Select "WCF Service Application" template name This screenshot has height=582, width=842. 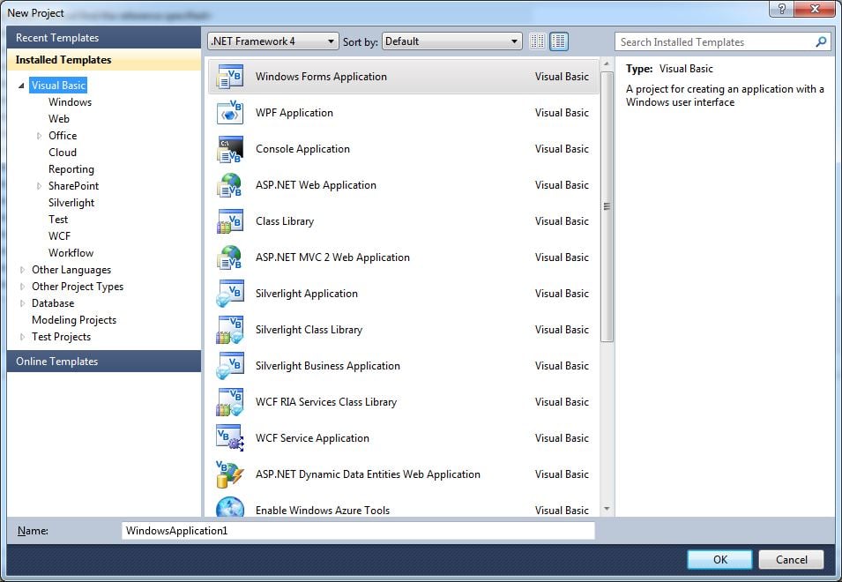[312, 438]
